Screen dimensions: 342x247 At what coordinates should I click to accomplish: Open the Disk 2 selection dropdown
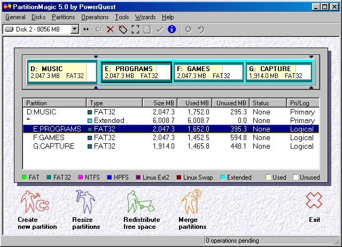coord(74,29)
